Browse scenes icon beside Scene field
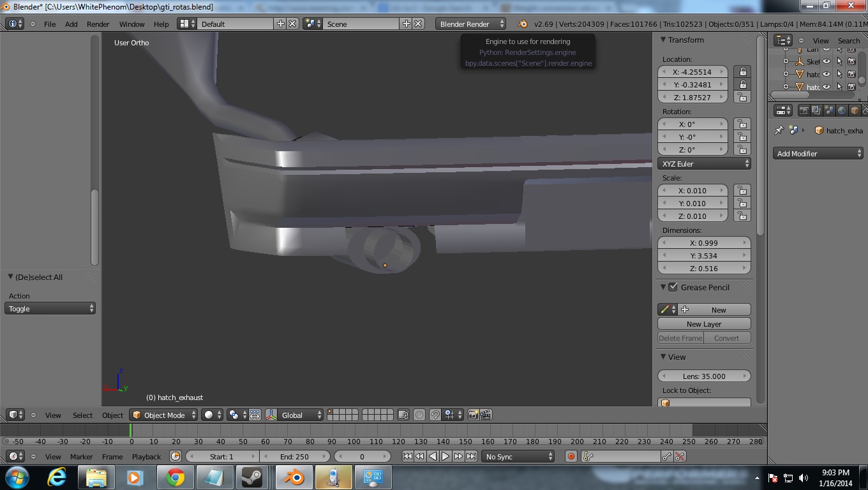 [313, 24]
